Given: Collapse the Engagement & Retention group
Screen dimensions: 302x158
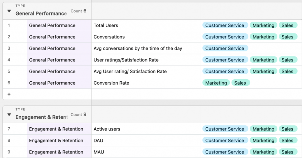Looking at the screenshot, I should [x=9, y=115].
